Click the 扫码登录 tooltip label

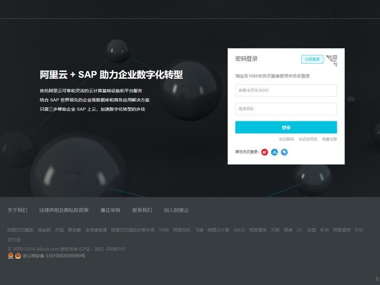[x=312, y=59]
